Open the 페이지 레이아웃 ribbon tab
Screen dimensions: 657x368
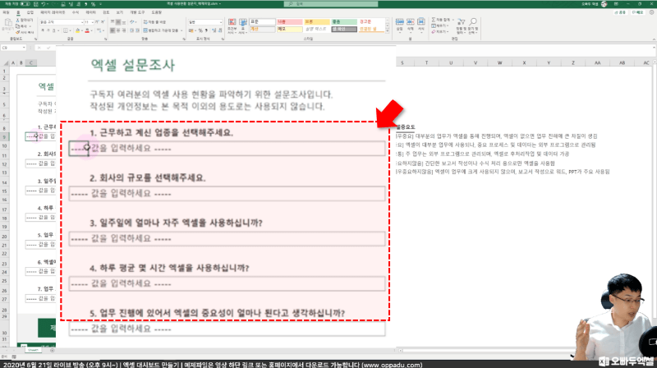[53, 12]
